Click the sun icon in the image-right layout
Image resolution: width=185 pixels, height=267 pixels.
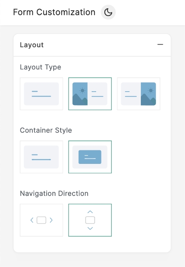[151, 90]
